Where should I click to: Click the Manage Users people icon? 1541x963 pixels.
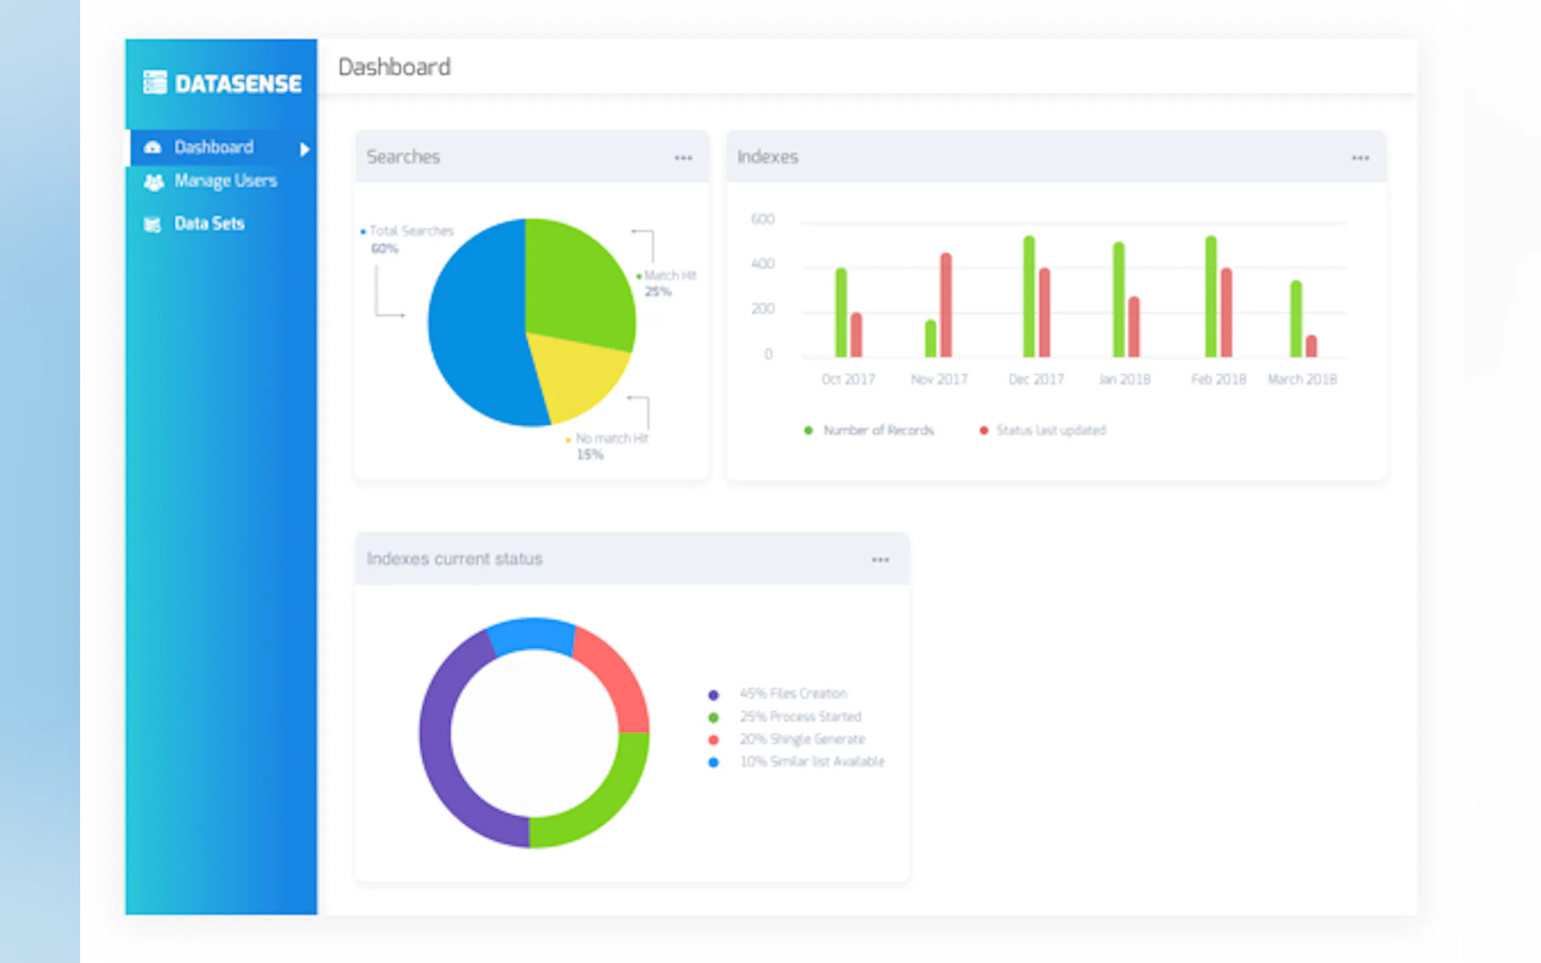coord(153,182)
